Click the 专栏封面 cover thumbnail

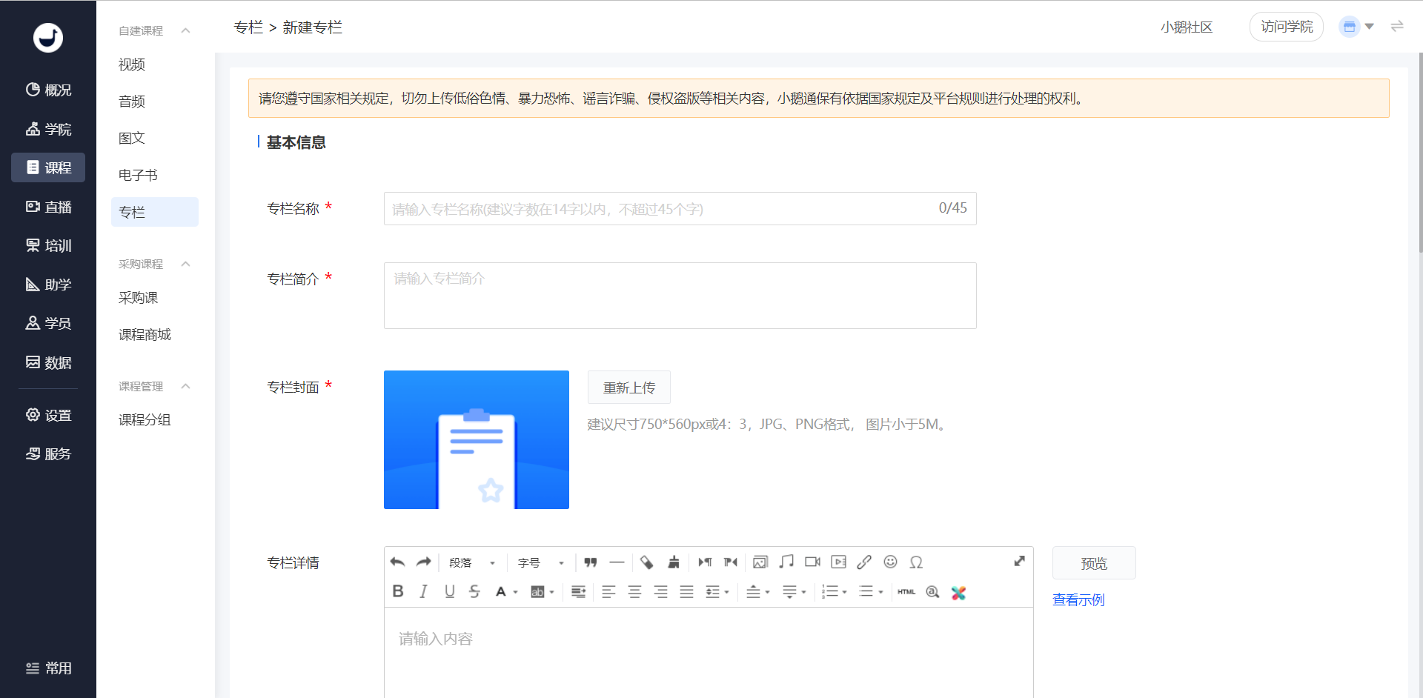click(477, 439)
